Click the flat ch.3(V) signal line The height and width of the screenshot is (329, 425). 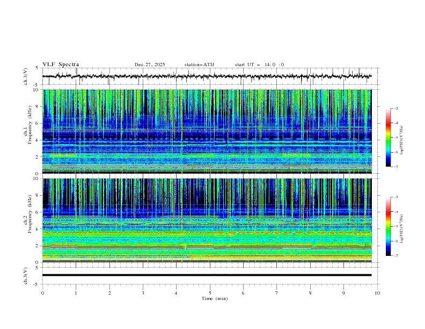coord(207,275)
